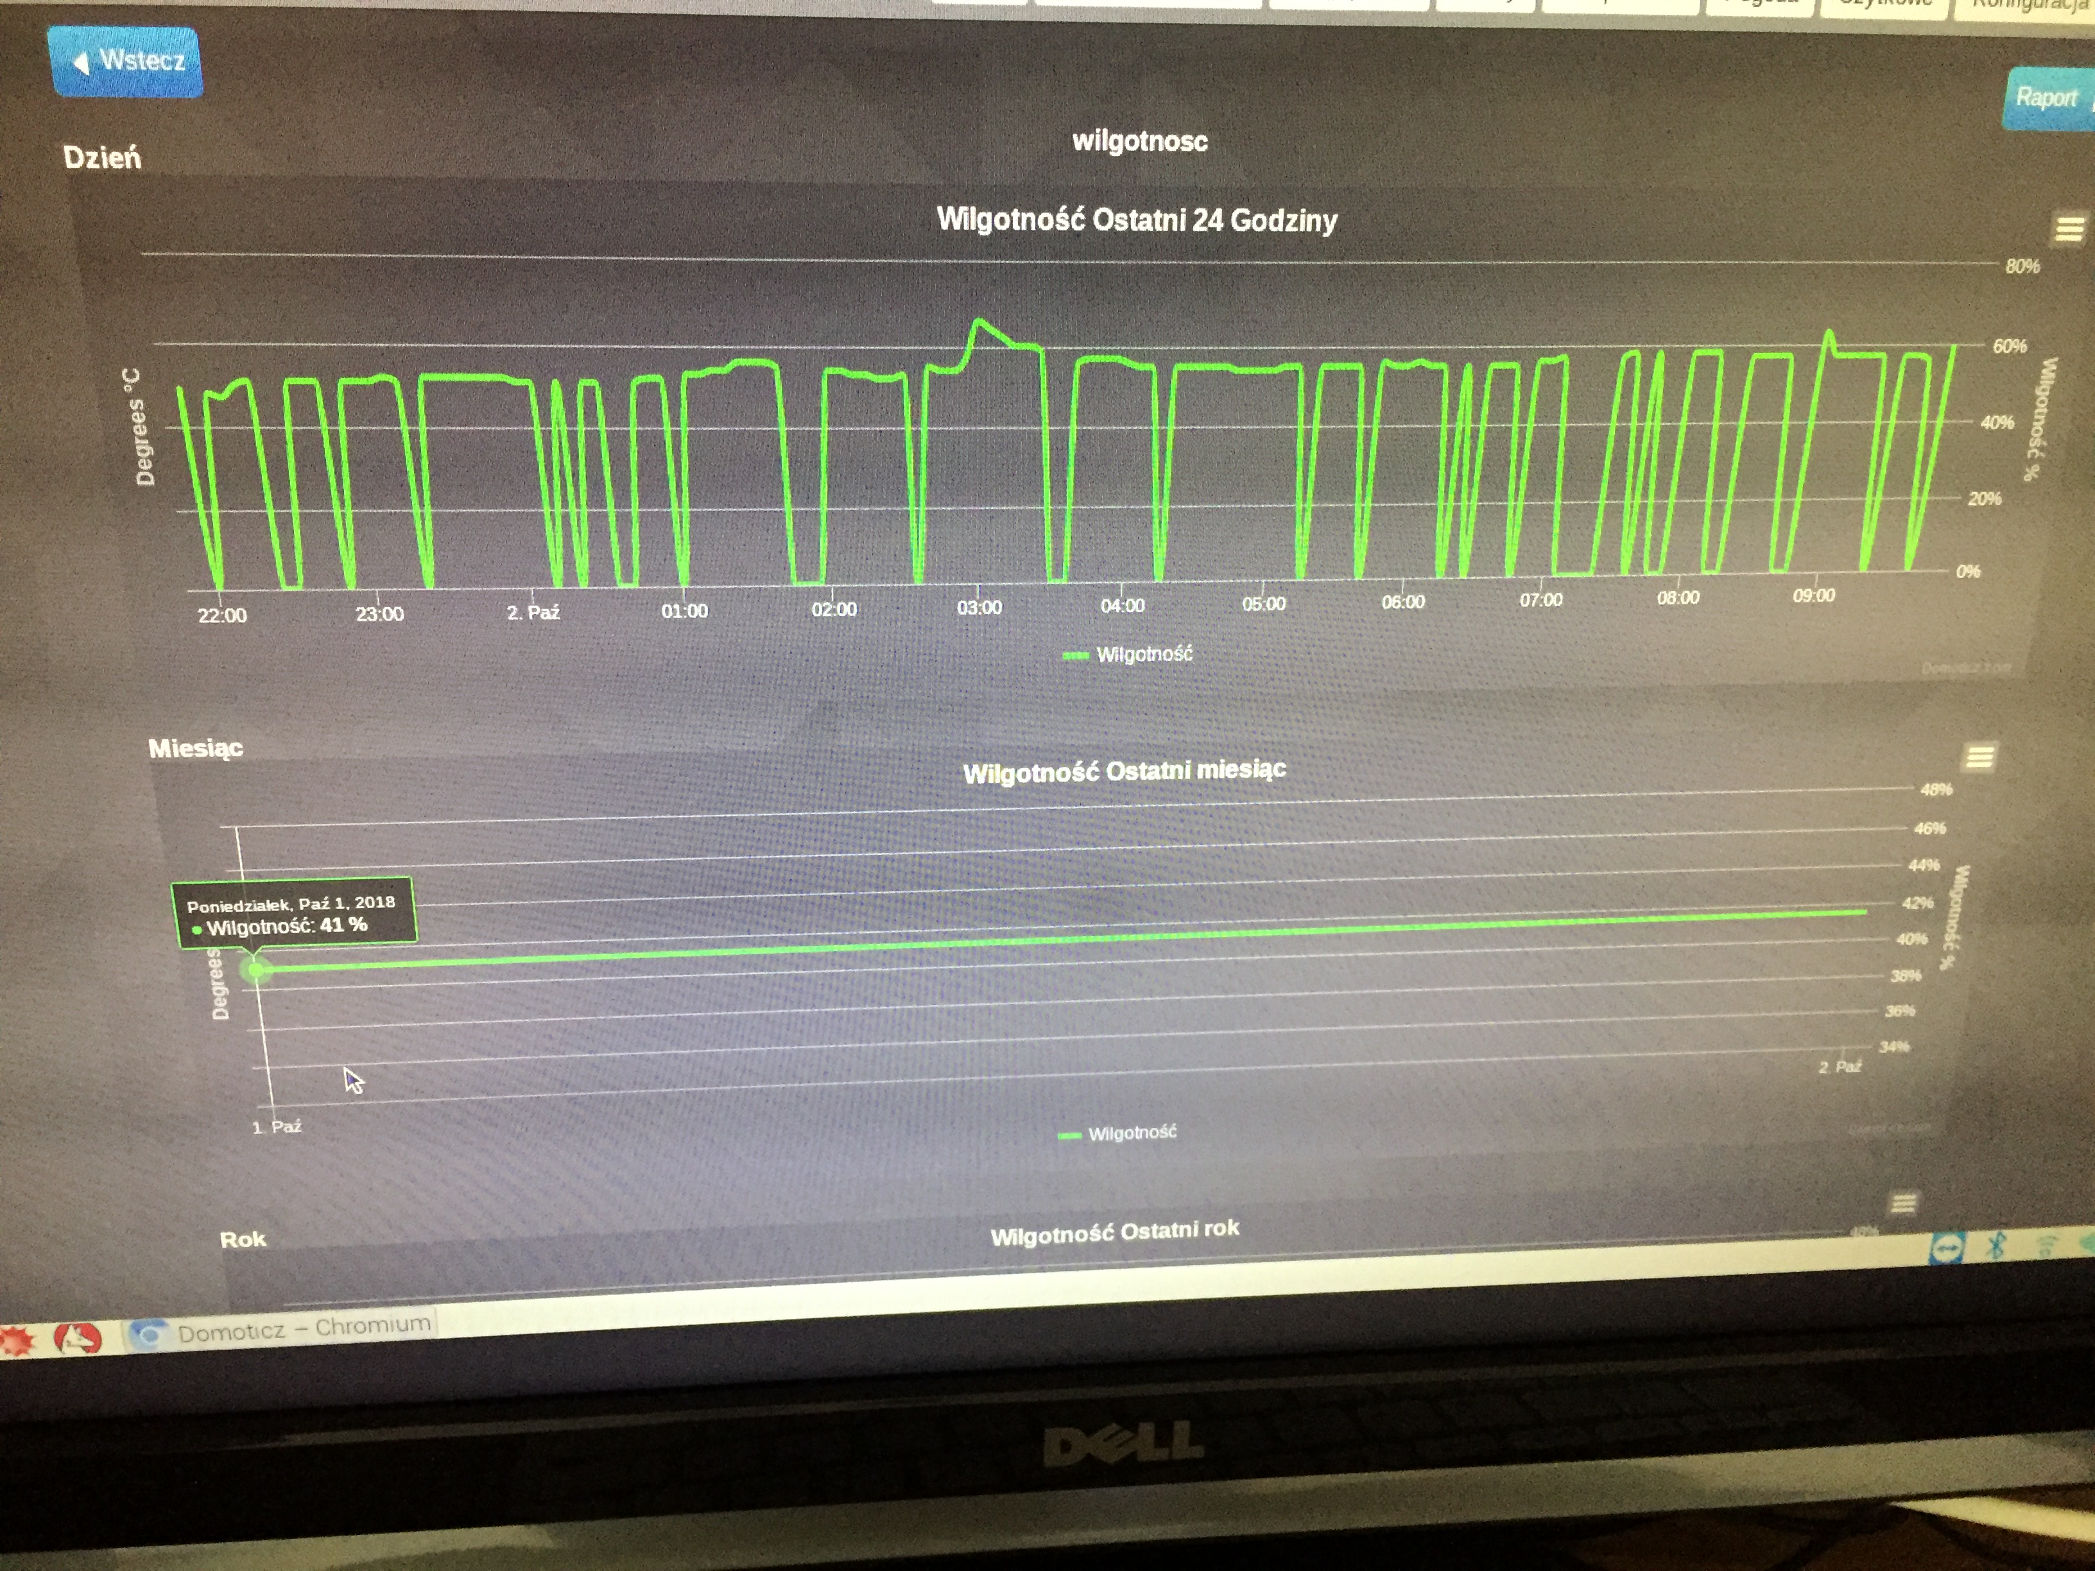Click the 'wilgotnosc' page title
The height and width of the screenshot is (1571, 2095).
click(1141, 142)
